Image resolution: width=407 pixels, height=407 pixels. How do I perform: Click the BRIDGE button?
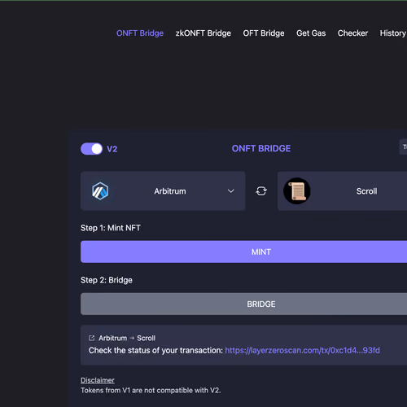pyautogui.click(x=243, y=304)
